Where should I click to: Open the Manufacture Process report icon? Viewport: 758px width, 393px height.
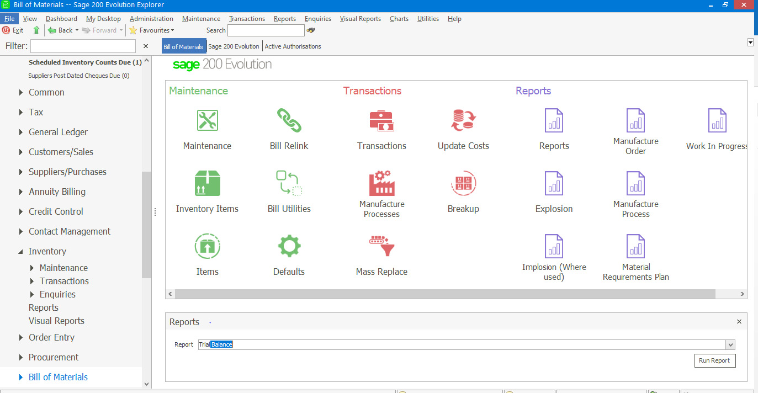coord(635,183)
